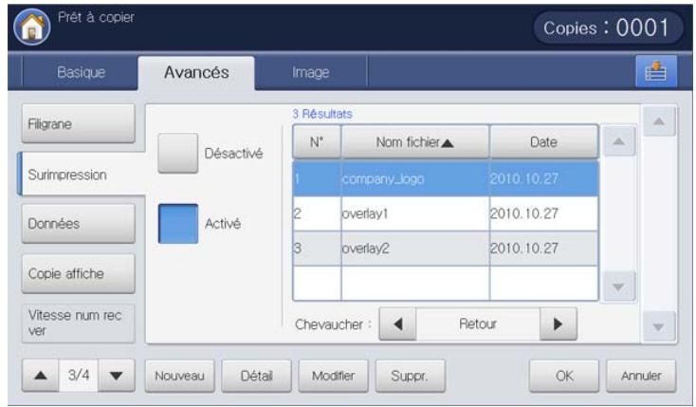Viewport: 696px width, 407px height.
Task: Sort by Date column header
Action: pos(544,142)
